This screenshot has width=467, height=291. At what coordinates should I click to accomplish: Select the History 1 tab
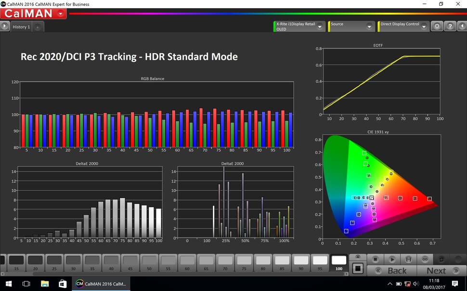tap(21, 27)
